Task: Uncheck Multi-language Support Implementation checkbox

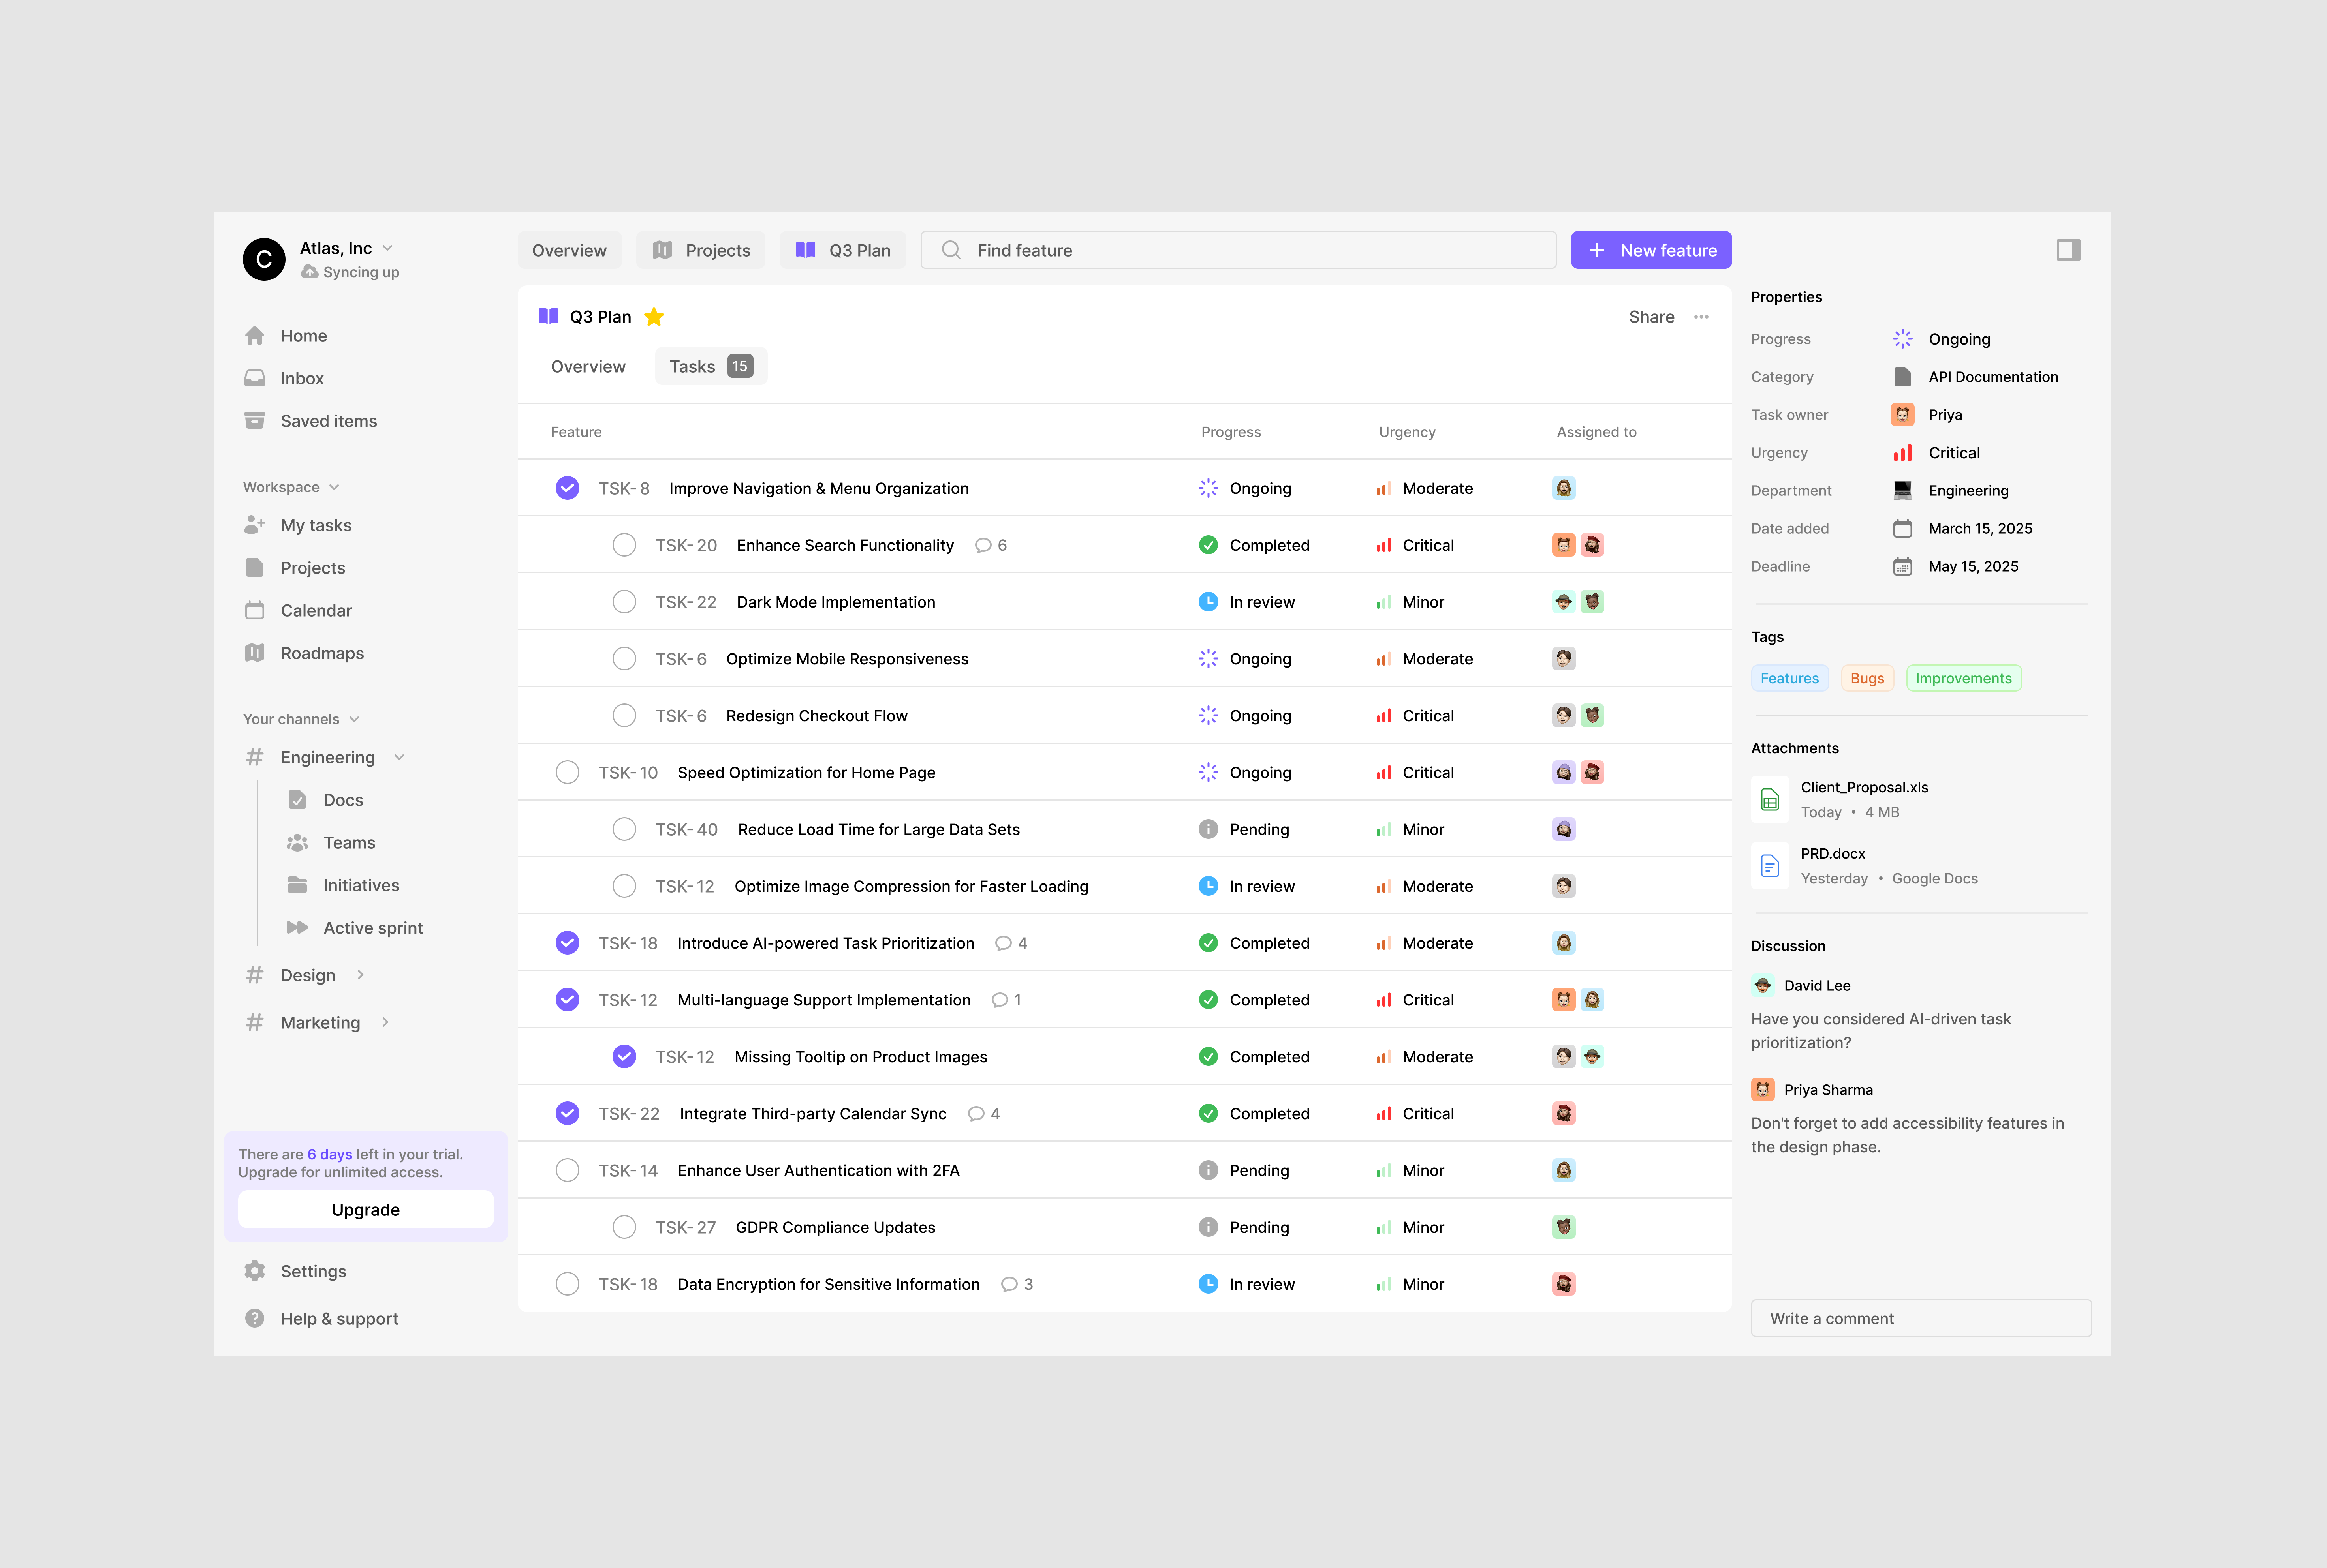Action: point(567,1000)
